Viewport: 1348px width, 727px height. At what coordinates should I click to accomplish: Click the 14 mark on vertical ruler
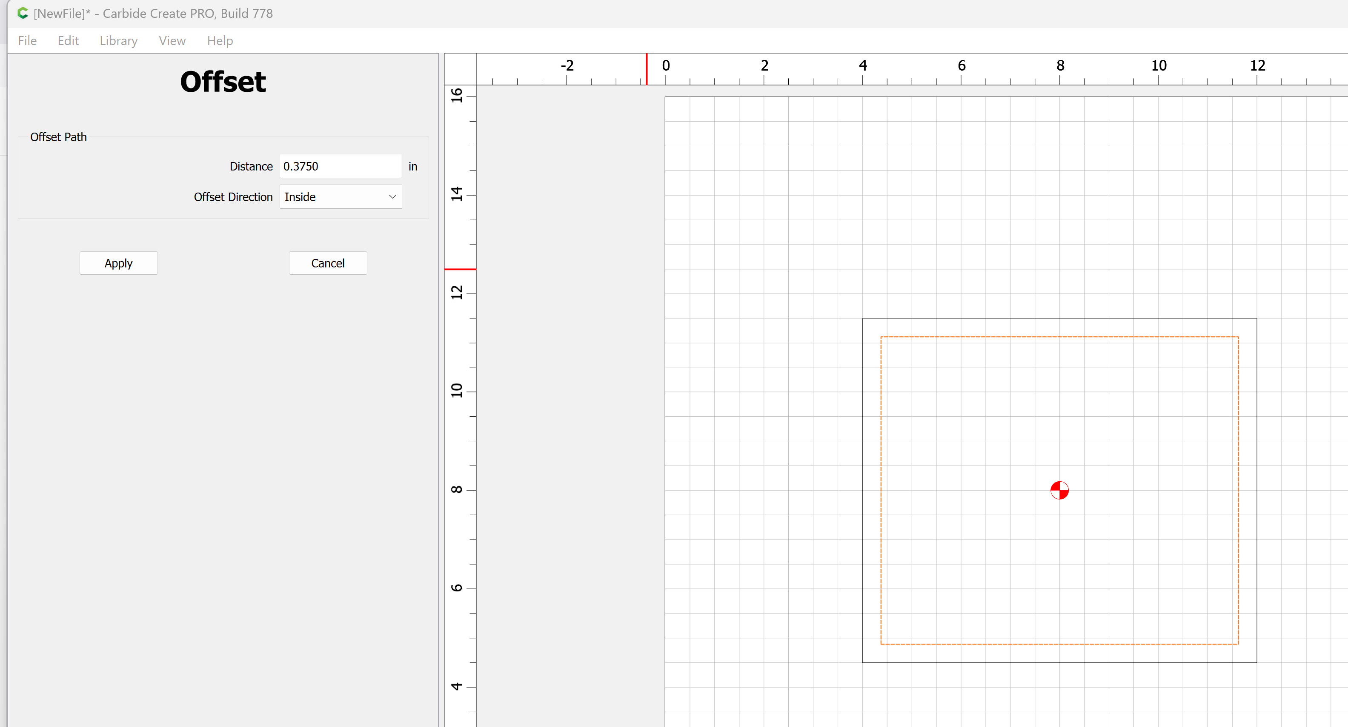tap(457, 194)
